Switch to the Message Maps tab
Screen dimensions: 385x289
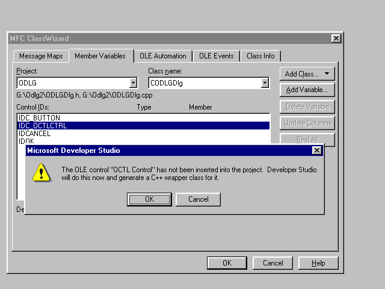point(41,56)
